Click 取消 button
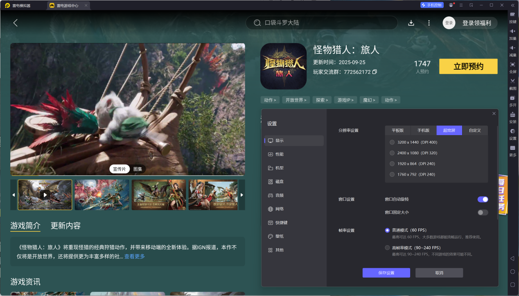This screenshot has height=296, width=519. (x=439, y=273)
